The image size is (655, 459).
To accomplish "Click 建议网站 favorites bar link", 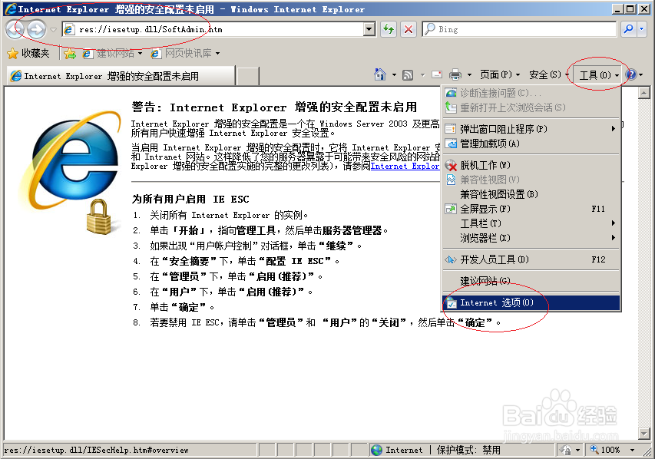I will pyautogui.click(x=112, y=54).
